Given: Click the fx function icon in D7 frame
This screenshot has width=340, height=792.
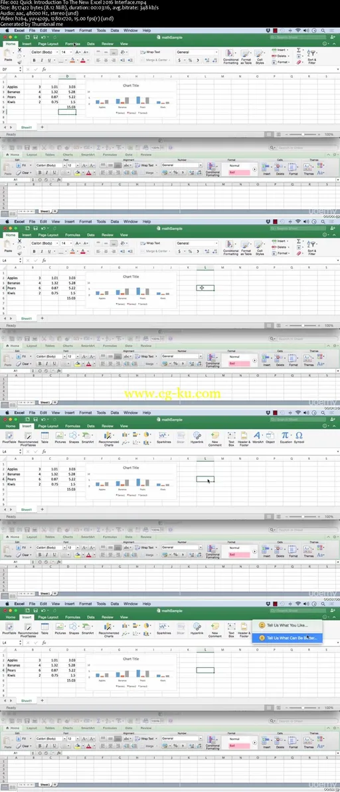Looking at the screenshot, I should [x=44, y=69].
